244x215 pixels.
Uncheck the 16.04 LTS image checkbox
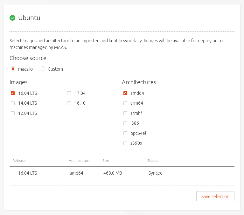point(13,93)
